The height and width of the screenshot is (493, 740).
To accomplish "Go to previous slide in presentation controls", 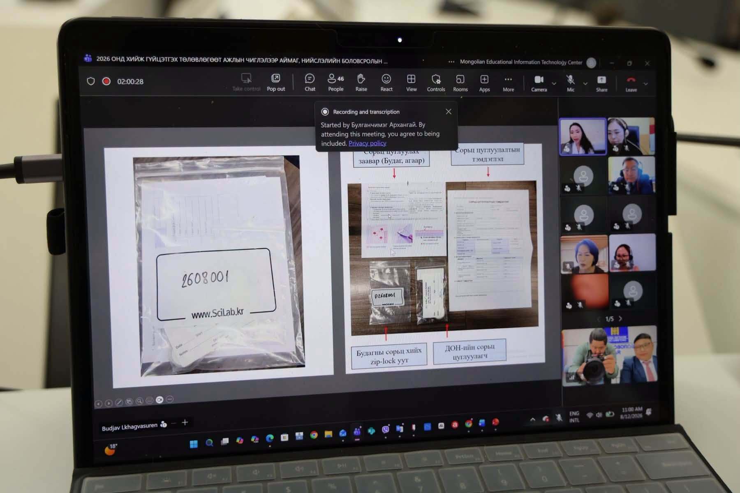I will point(98,403).
